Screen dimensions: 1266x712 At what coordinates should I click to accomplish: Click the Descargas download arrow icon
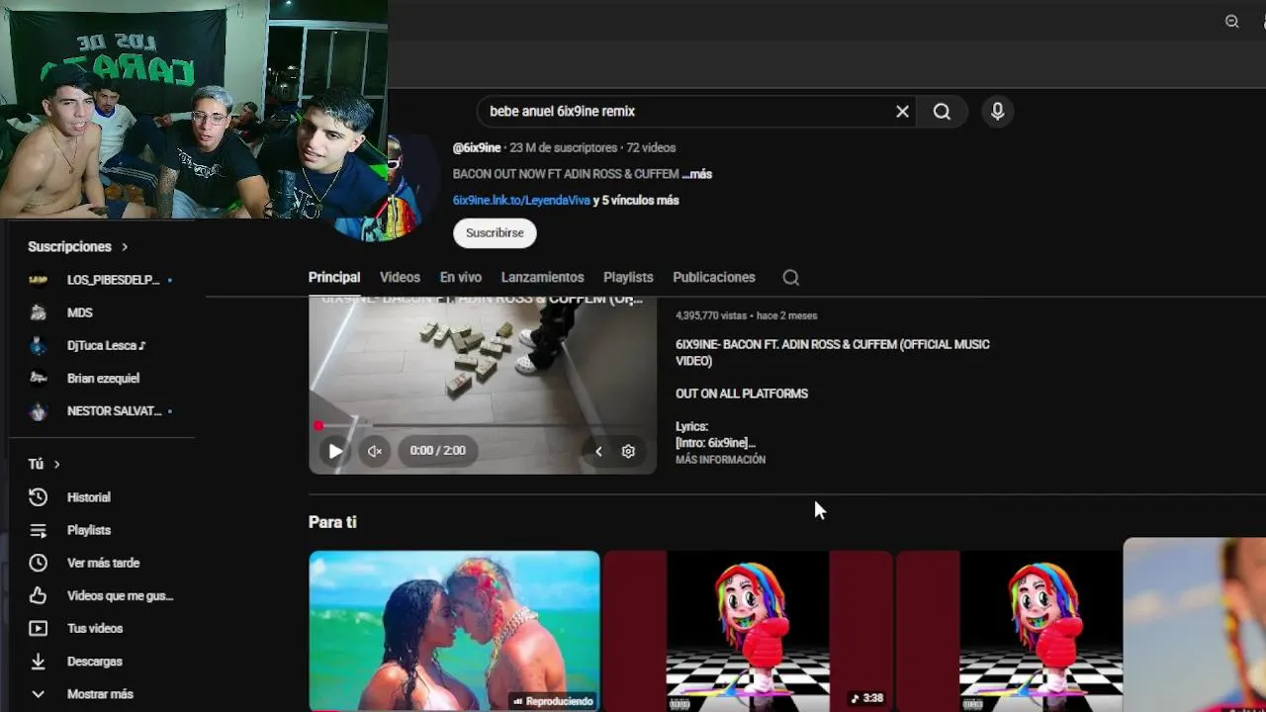click(x=38, y=662)
